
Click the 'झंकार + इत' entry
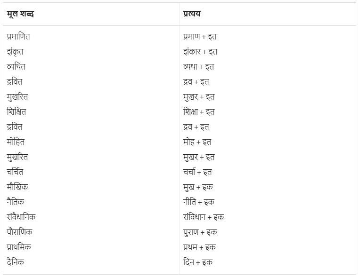[200, 51]
